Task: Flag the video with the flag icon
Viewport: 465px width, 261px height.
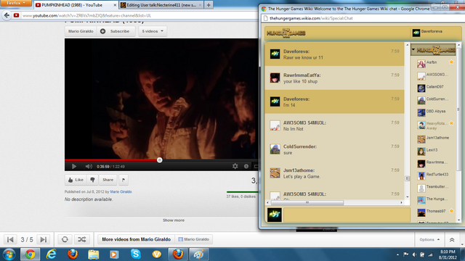Action: (x=124, y=180)
